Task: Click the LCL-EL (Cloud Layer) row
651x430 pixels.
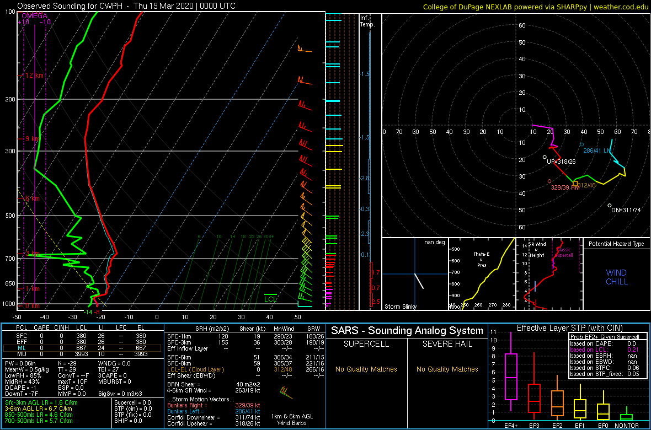Action: click(245, 369)
